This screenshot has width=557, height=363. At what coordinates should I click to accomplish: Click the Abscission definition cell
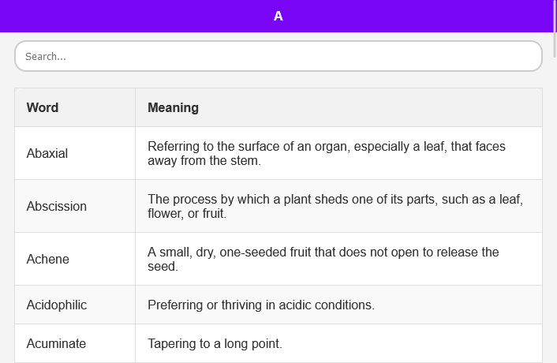pos(335,206)
